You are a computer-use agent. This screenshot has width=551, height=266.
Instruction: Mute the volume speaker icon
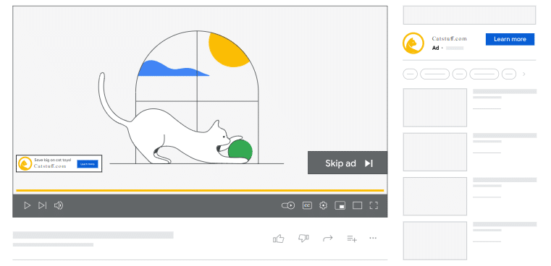click(59, 205)
